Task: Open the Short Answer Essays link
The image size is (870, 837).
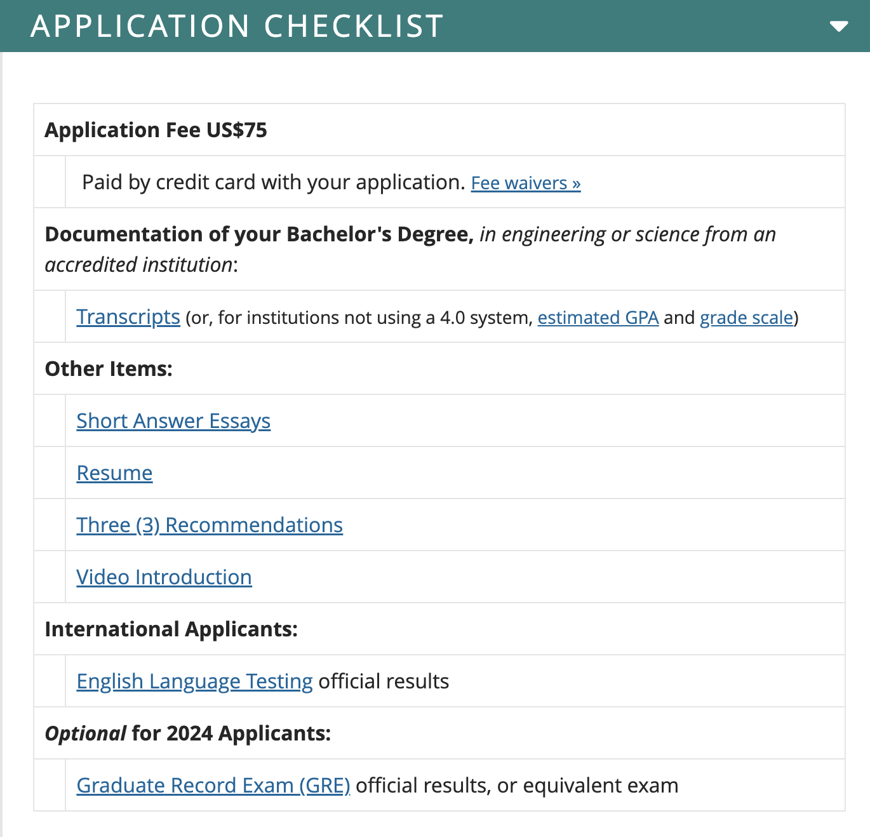Action: 173,421
